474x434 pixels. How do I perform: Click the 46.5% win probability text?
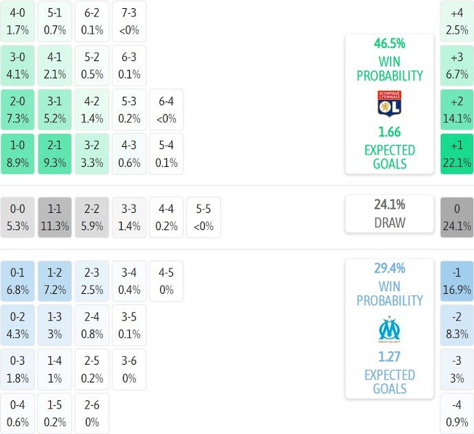(390, 43)
